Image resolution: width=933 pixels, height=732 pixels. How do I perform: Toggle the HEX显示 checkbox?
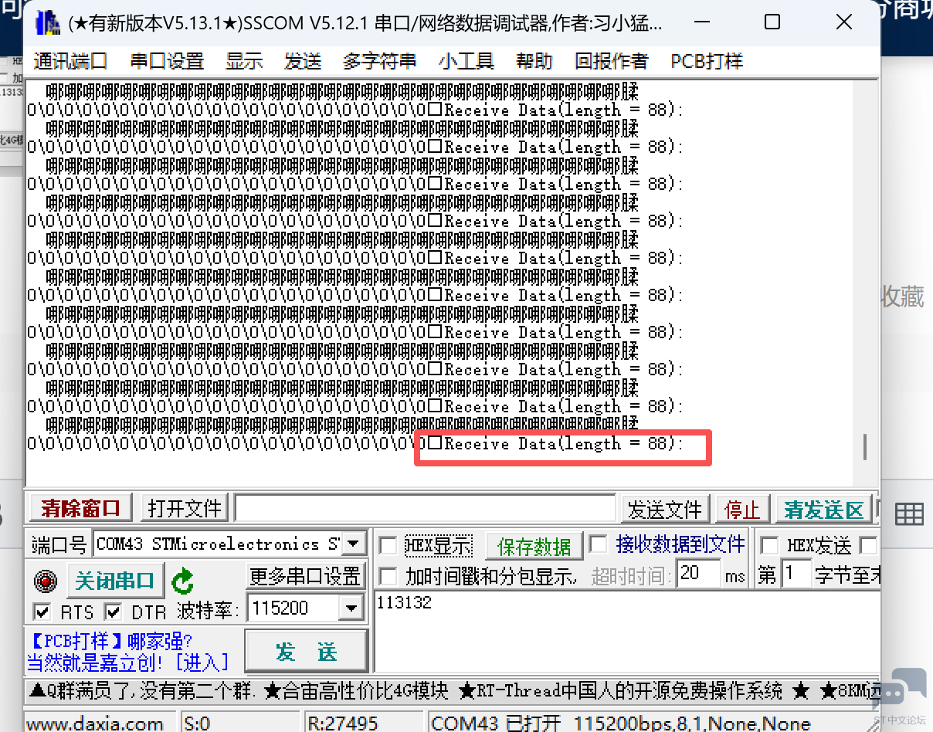click(x=389, y=546)
